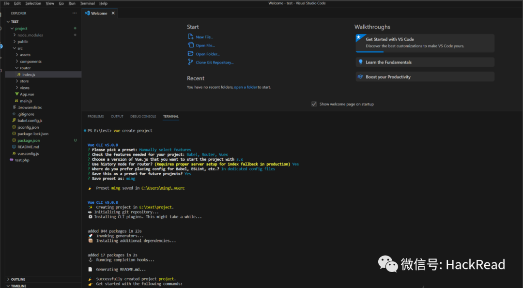
Task: Click the 'vue create project' terminal command line
Action: (x=133, y=131)
